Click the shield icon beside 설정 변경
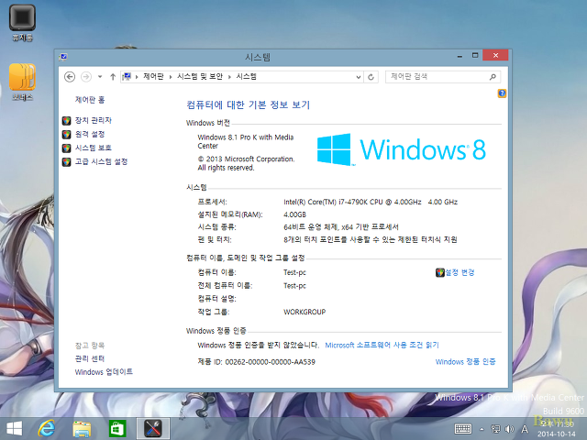This screenshot has width=587, height=440. [440, 272]
